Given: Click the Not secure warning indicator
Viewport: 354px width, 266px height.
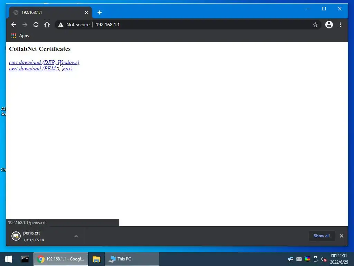Looking at the screenshot, I should (74, 25).
